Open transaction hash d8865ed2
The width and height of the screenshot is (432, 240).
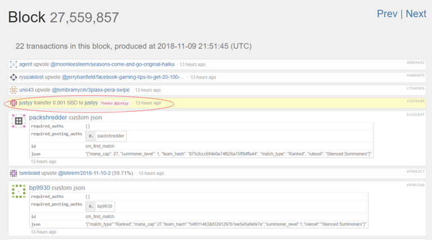pyautogui.click(x=415, y=62)
